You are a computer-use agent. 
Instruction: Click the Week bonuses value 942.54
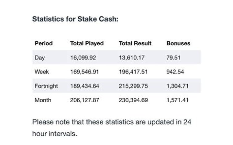(175, 72)
